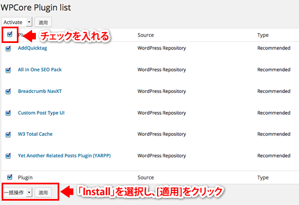Click the WPCore Plugin list heading
The image size is (299, 205).
click(x=36, y=8)
